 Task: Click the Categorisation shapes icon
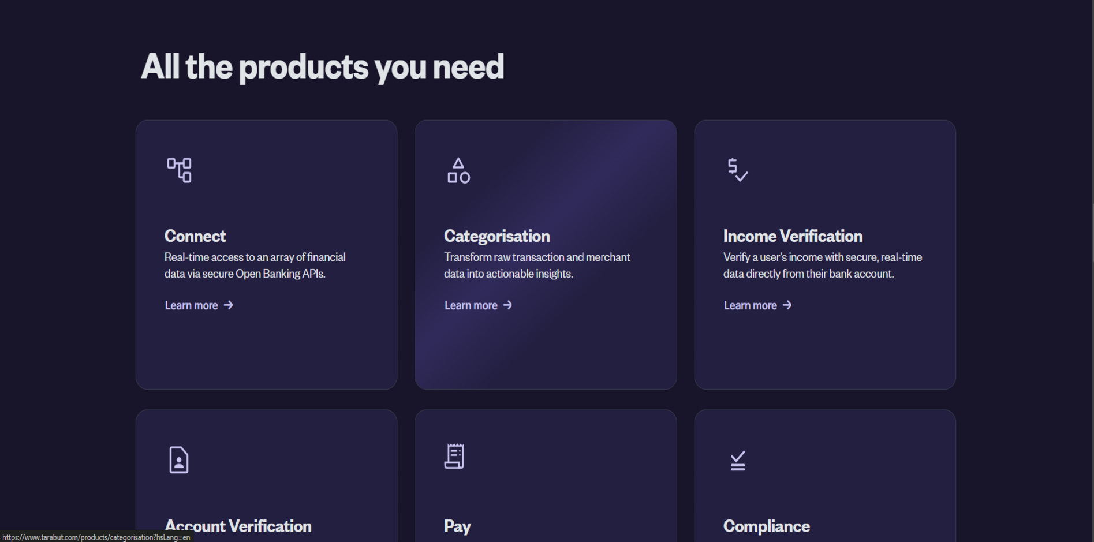pyautogui.click(x=458, y=170)
